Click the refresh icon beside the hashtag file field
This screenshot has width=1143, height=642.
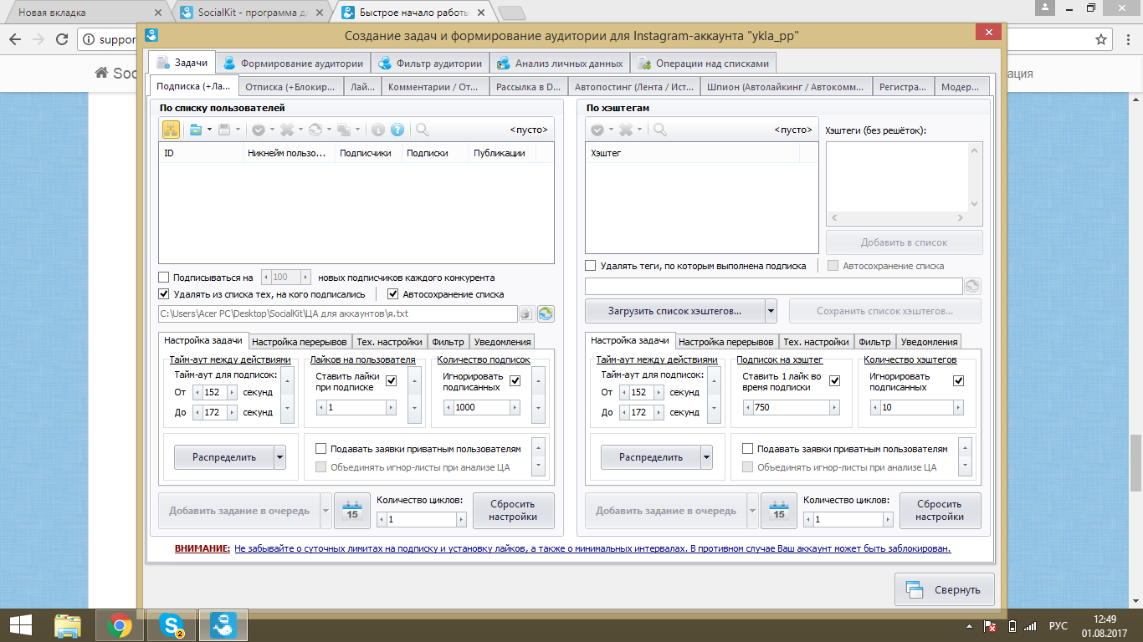point(972,286)
